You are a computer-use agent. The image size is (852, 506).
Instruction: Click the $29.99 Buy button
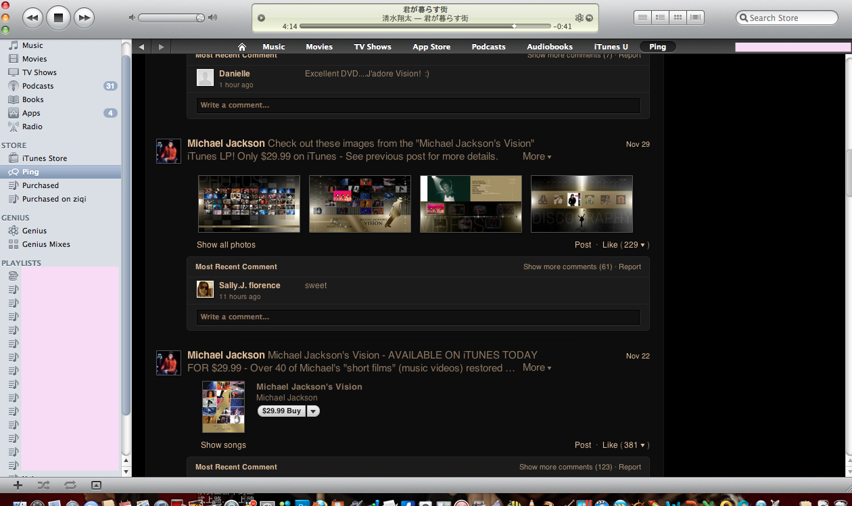click(281, 411)
